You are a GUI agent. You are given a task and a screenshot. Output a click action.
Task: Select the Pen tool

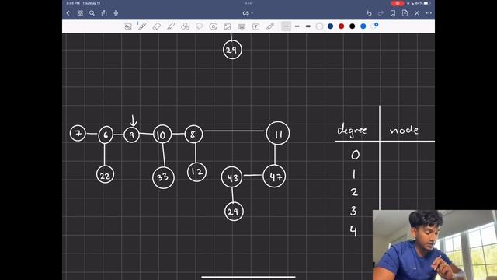coord(142,26)
